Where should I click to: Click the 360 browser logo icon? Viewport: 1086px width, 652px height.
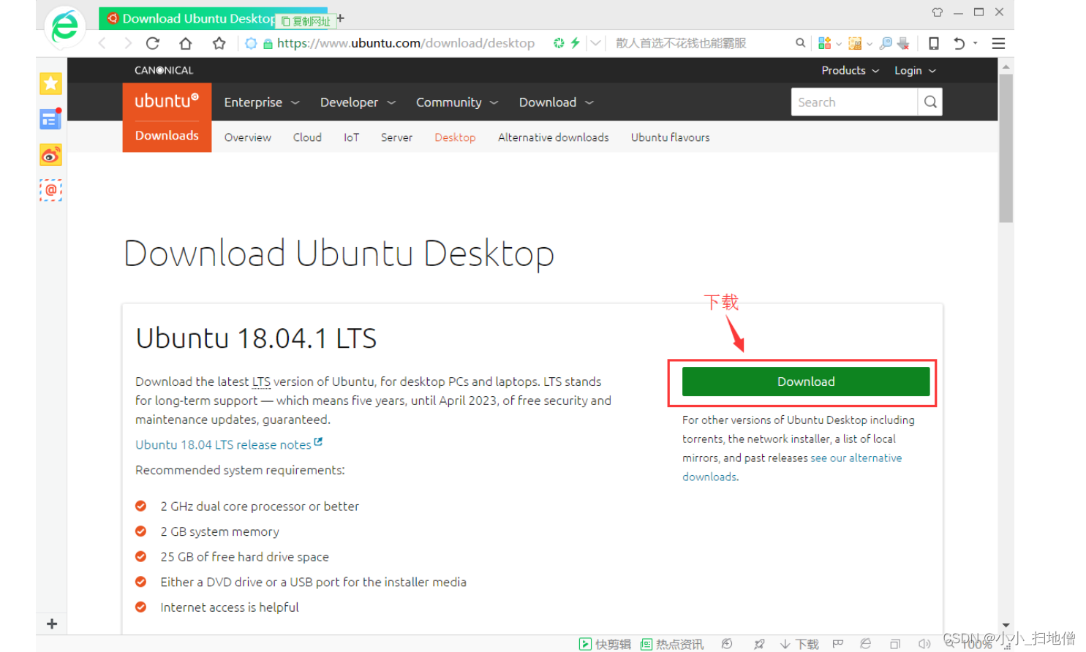click(65, 27)
